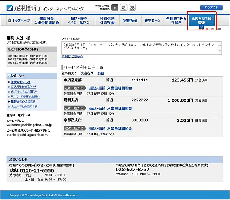Open the 支店名 sort dropdown
This screenshot has width=230, height=200.
coord(87,73)
